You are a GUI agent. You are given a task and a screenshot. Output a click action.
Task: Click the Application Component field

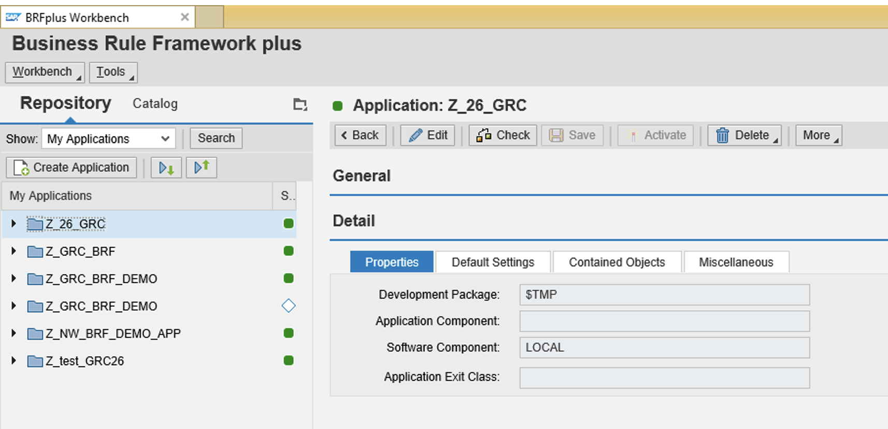665,321
